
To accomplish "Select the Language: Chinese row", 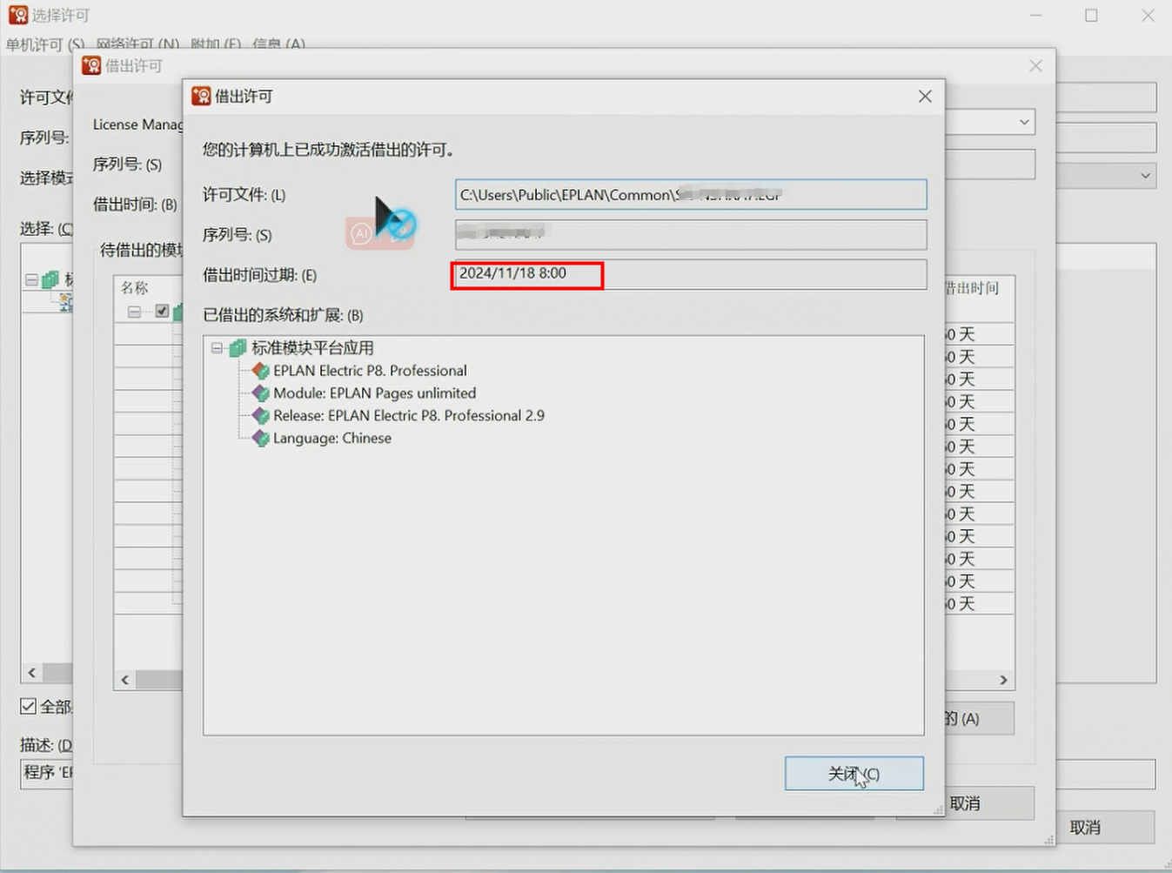I will [x=332, y=439].
